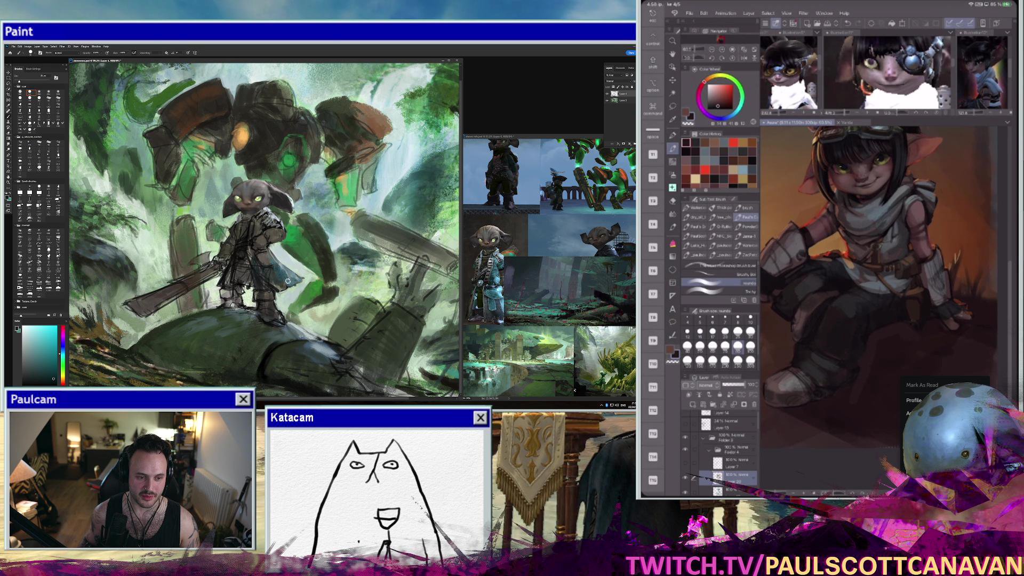
Task: Select the Zoom tool in Photoshop toolbar
Action: tap(8, 182)
